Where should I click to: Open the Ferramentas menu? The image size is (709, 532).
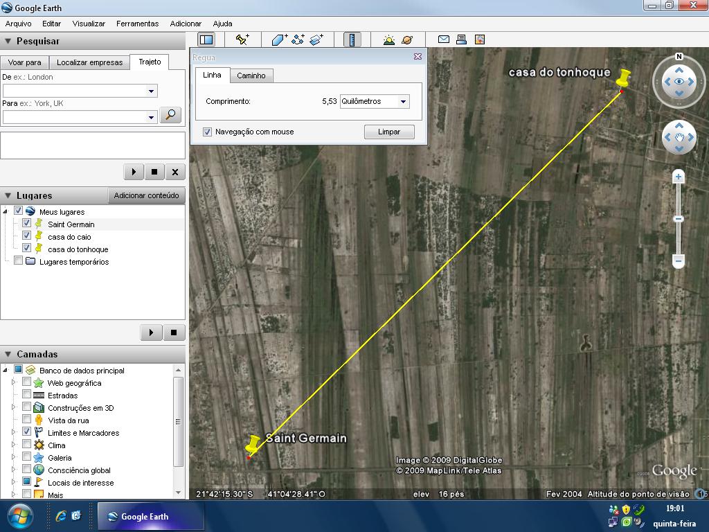point(138,24)
